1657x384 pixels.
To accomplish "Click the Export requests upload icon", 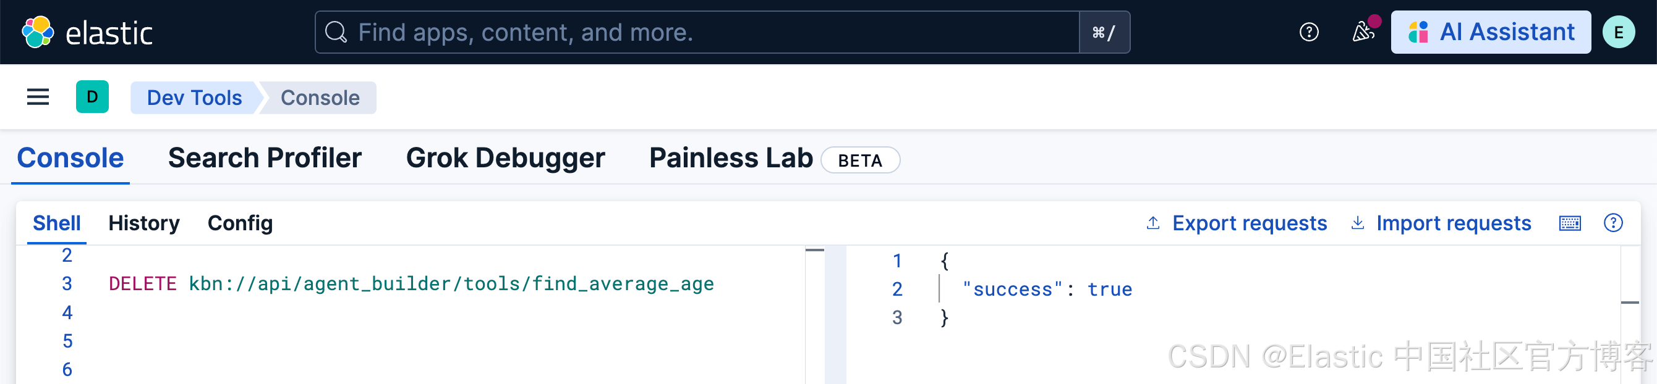I will tap(1152, 223).
